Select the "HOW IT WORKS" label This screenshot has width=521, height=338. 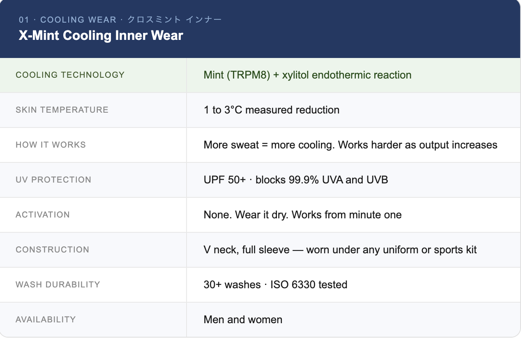point(51,145)
